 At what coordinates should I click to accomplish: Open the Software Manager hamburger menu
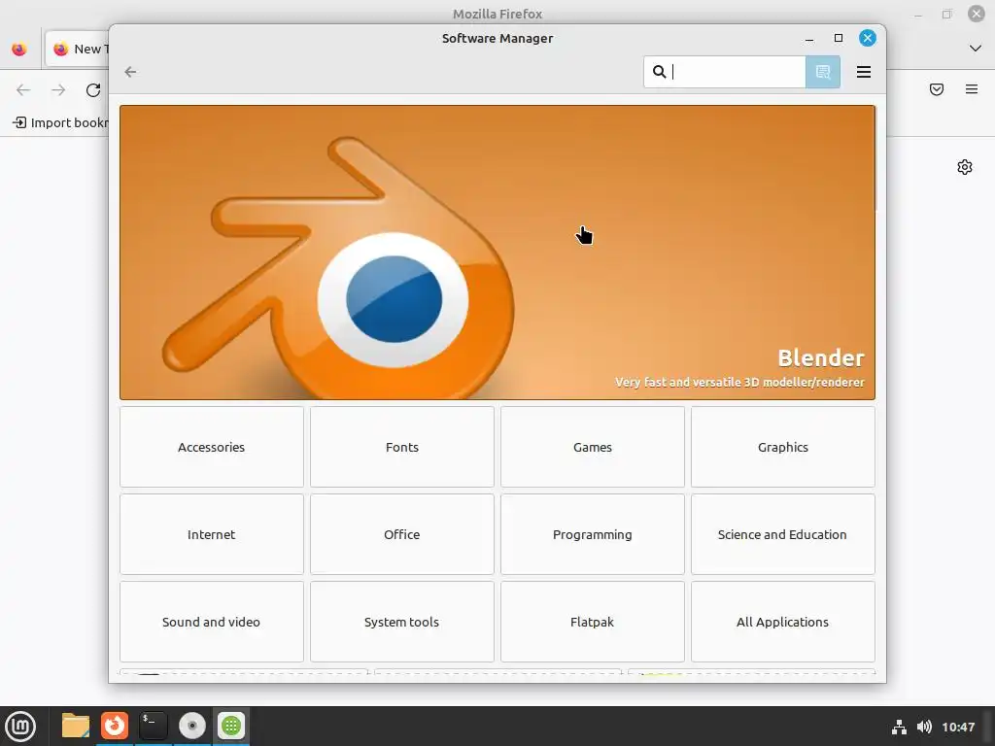863,72
